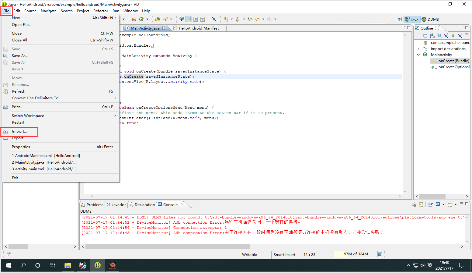Close the MainActivity.java editor tab
This screenshot has height=273, width=472.
(x=164, y=28)
